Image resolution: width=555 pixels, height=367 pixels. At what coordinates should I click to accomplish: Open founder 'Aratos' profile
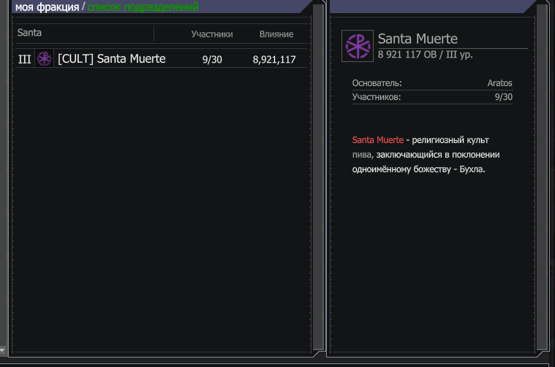pos(499,83)
